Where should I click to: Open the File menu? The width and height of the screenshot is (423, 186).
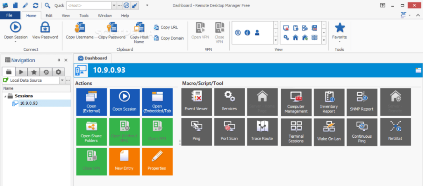pyautogui.click(x=10, y=16)
